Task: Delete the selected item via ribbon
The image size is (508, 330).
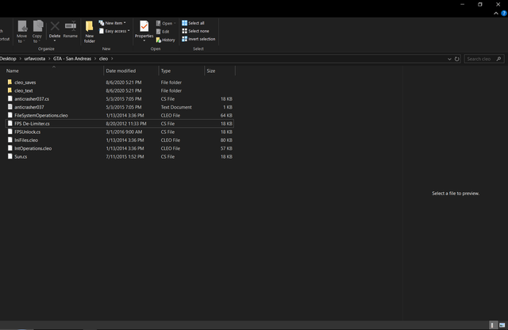Action: 55,29
